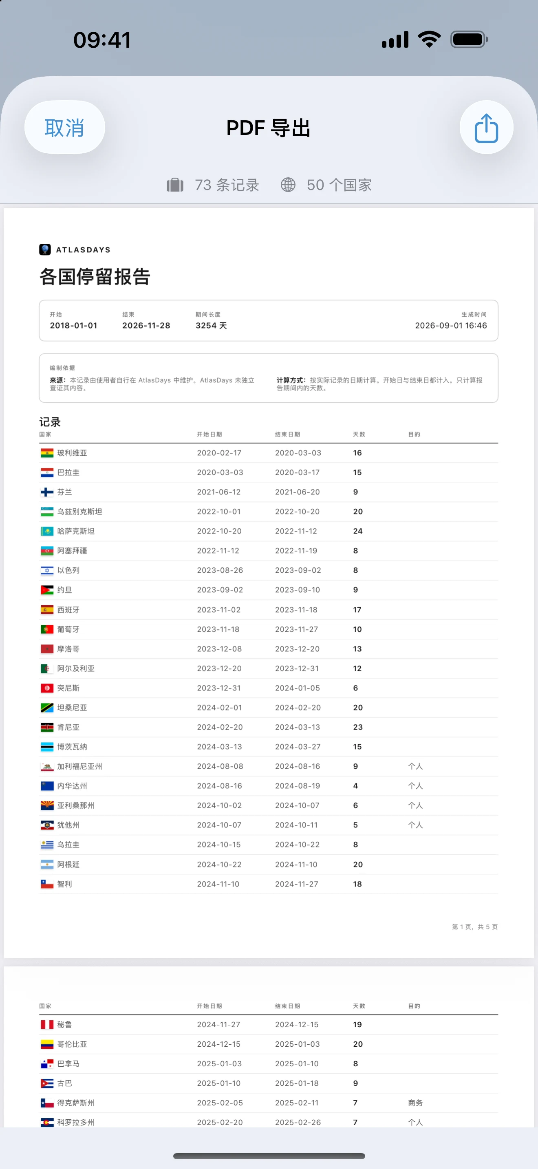This screenshot has height=1169, width=538.
Task: Tap the Wi-Fi status icon
Action: tap(429, 40)
